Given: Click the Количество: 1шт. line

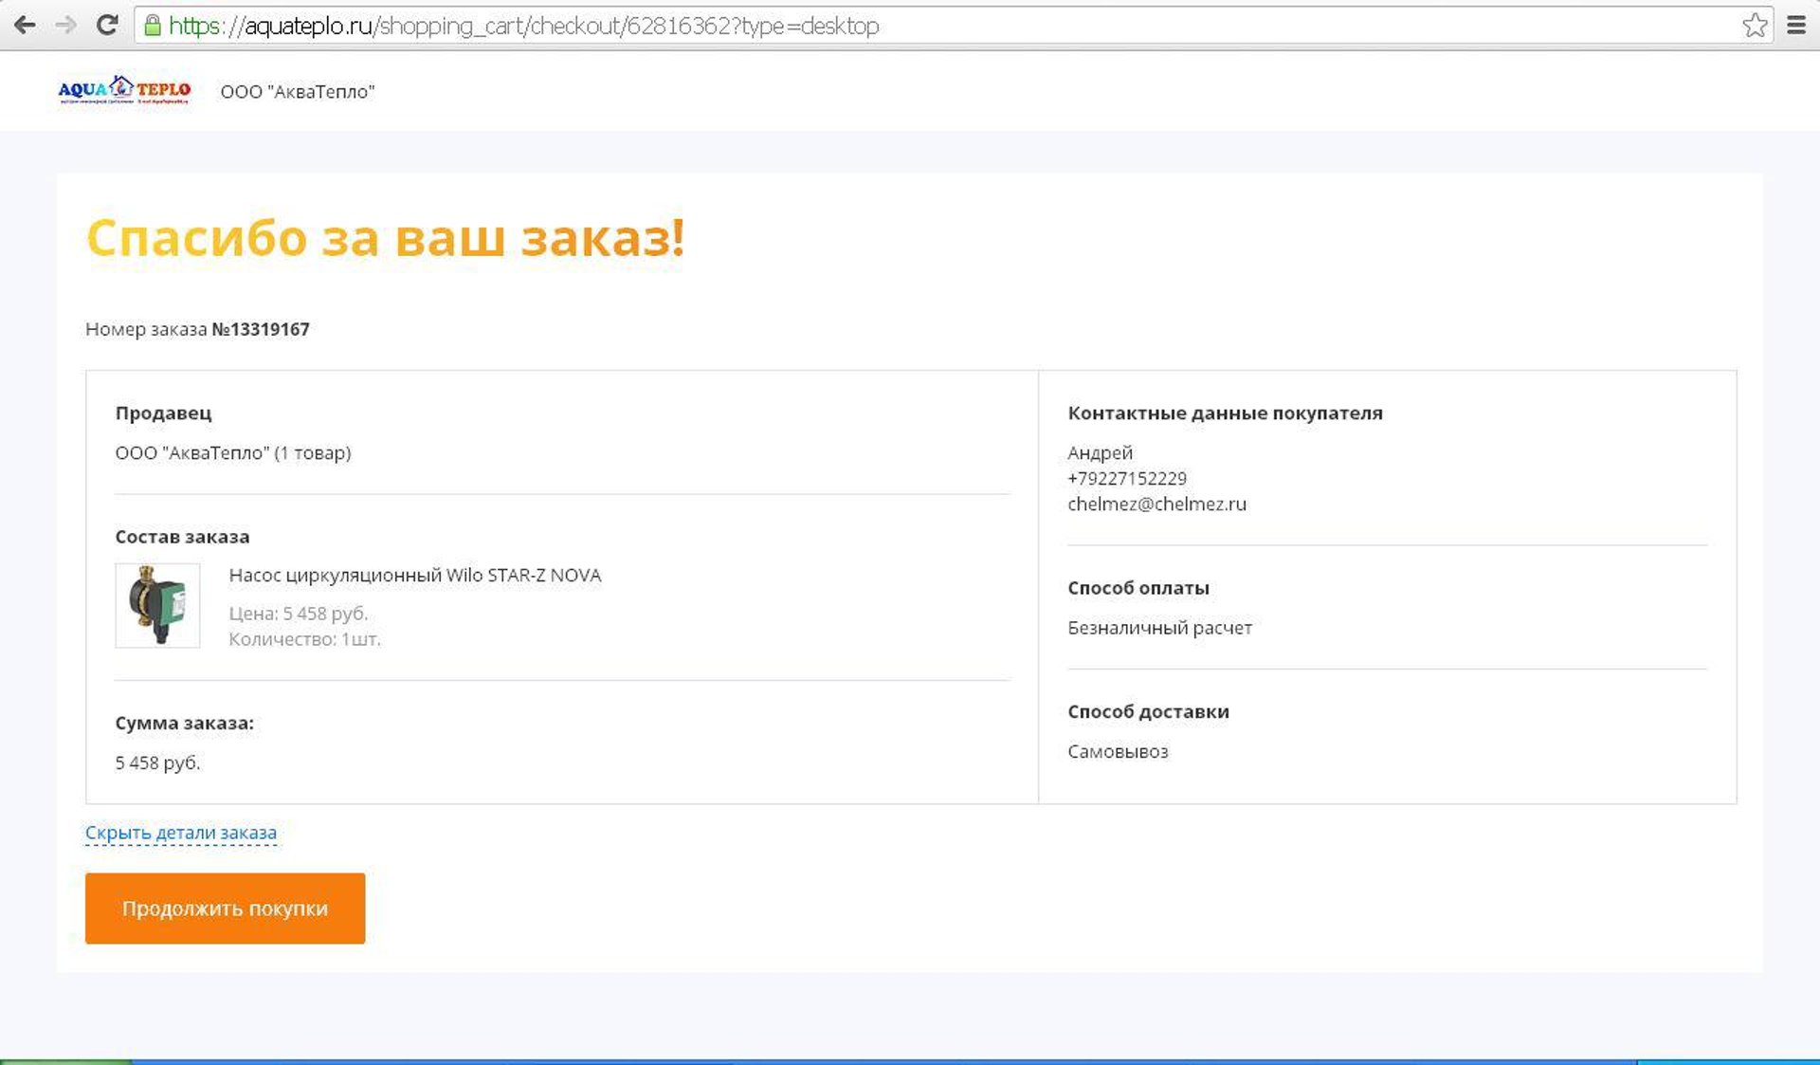Looking at the screenshot, I should click(x=304, y=639).
